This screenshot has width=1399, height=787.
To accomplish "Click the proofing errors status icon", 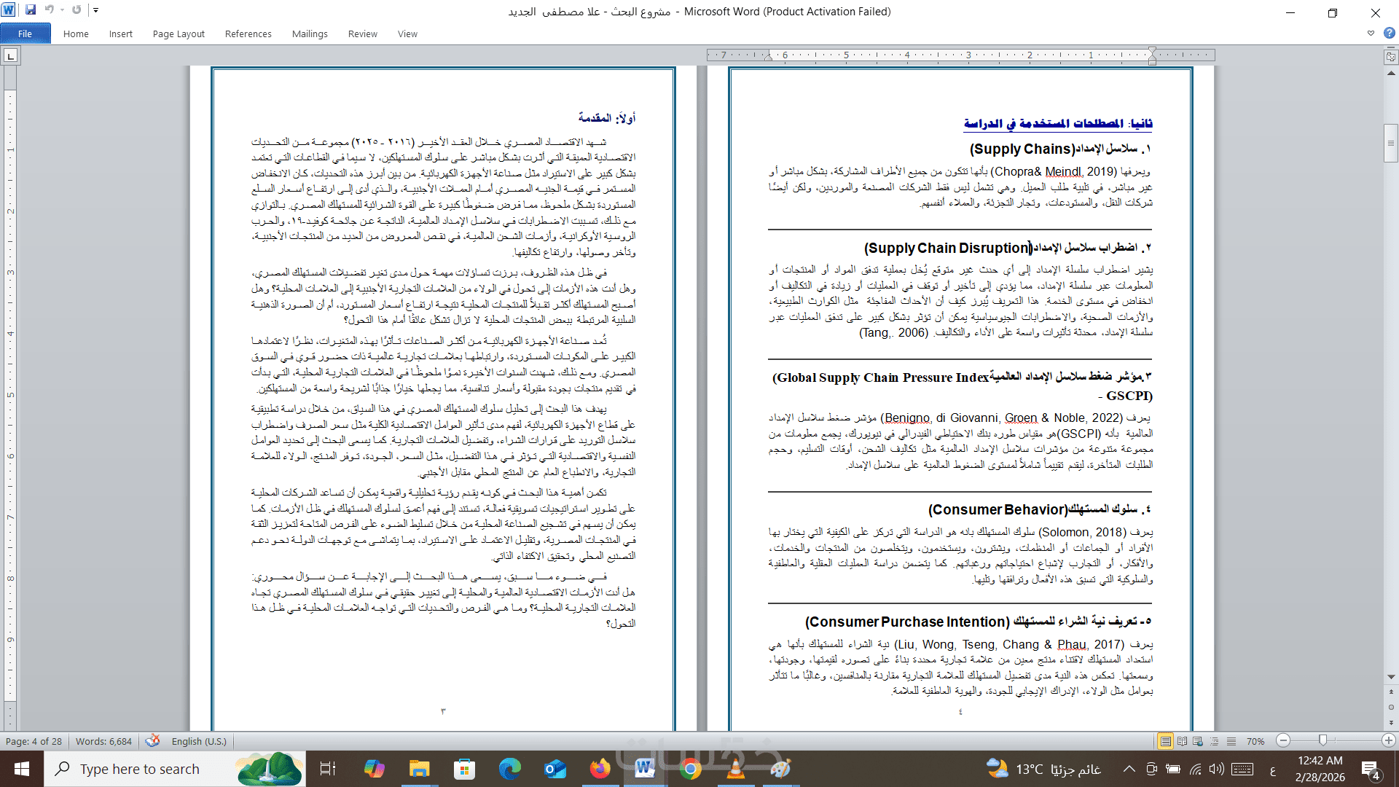I will (x=152, y=741).
